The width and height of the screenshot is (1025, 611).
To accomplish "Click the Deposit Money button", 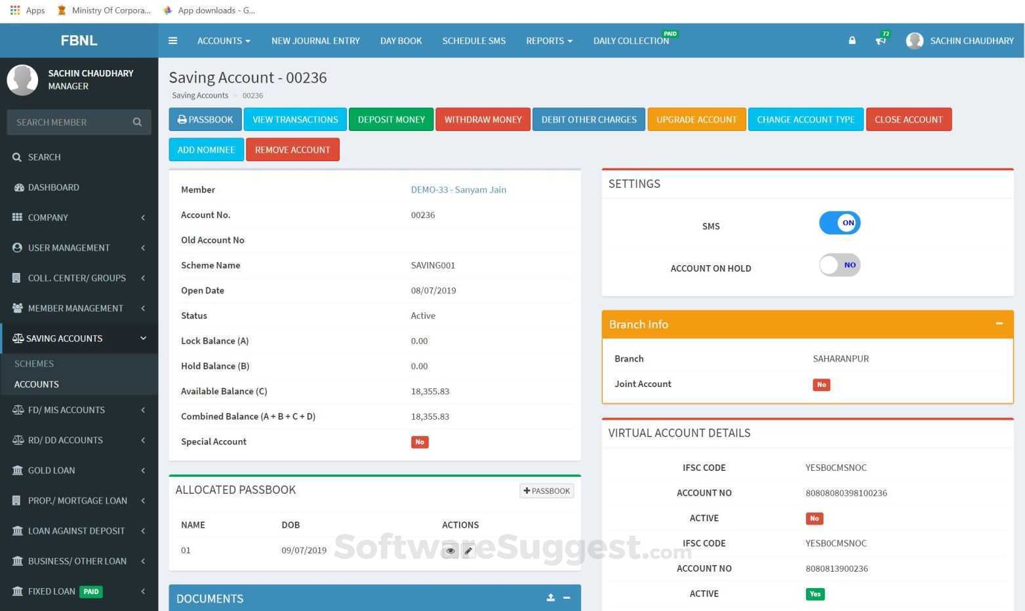I will click(x=391, y=119).
